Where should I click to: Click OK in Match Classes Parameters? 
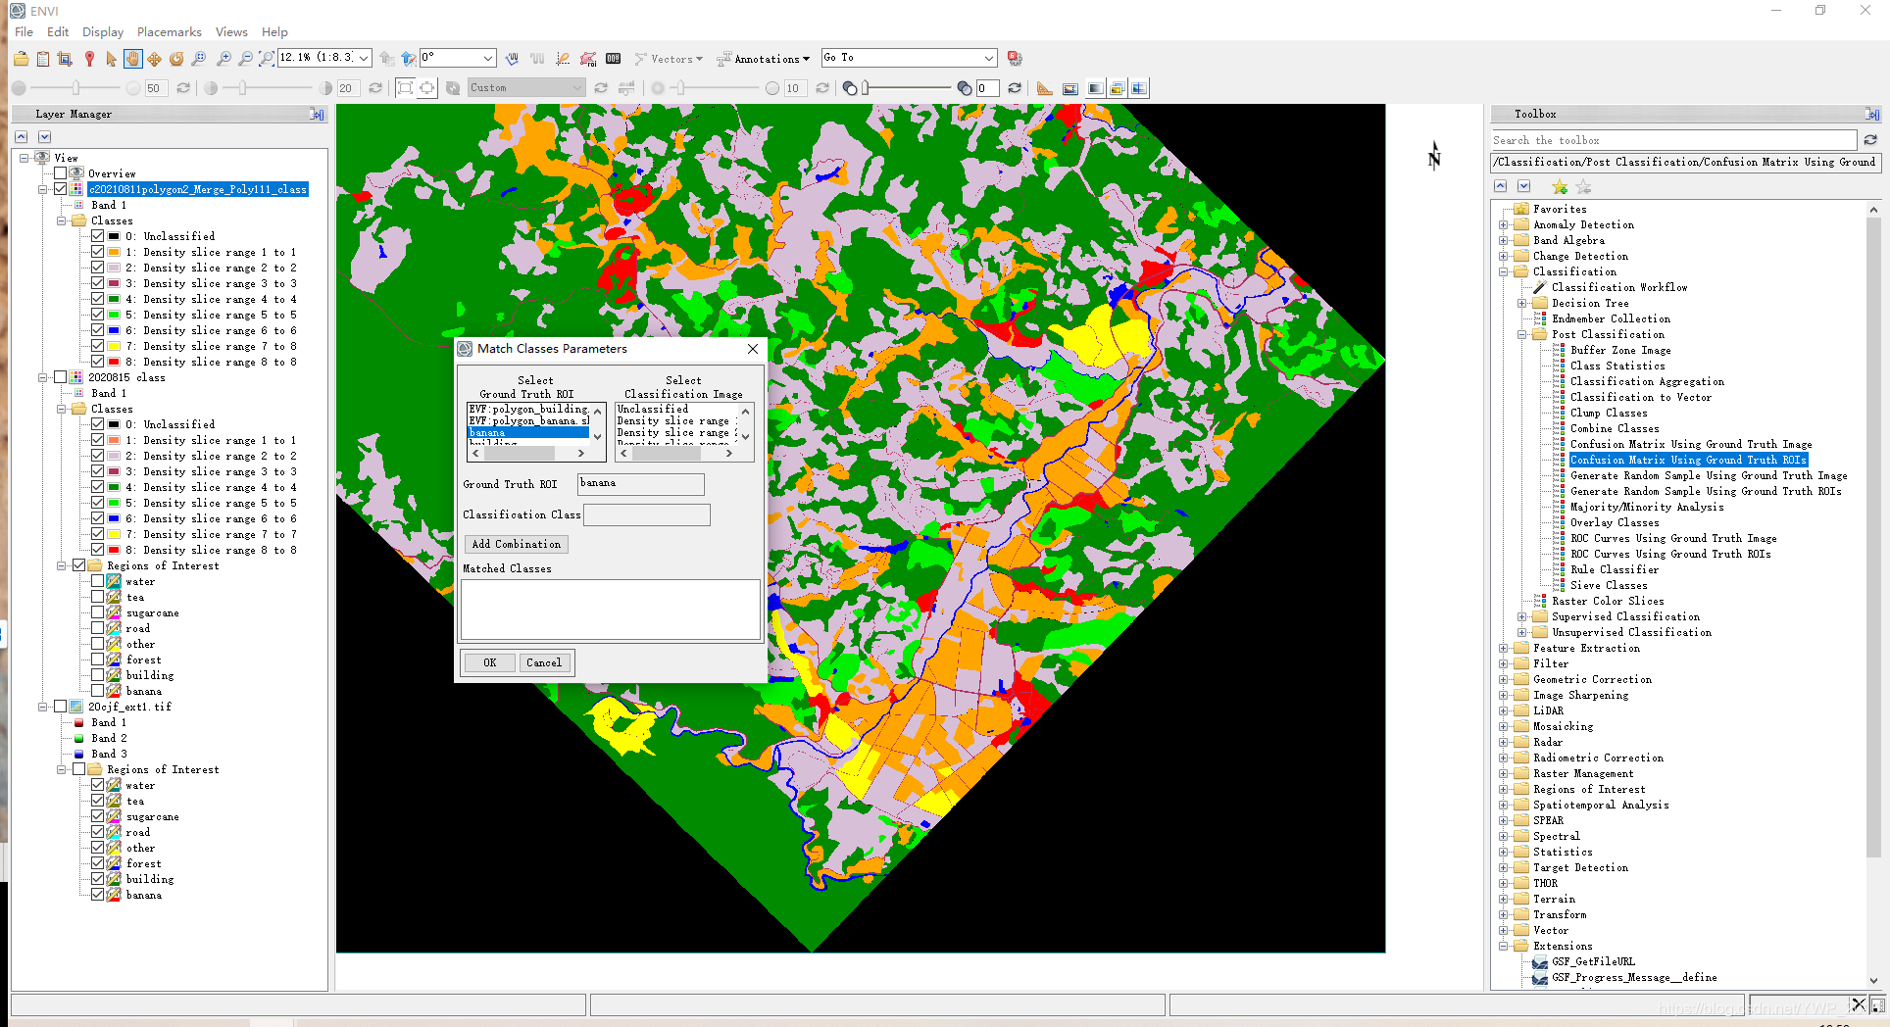click(x=490, y=662)
